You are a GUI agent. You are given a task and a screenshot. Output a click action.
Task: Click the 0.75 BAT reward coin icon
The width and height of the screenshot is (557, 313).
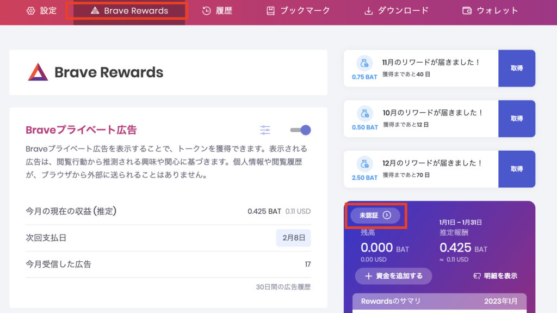coord(364,63)
